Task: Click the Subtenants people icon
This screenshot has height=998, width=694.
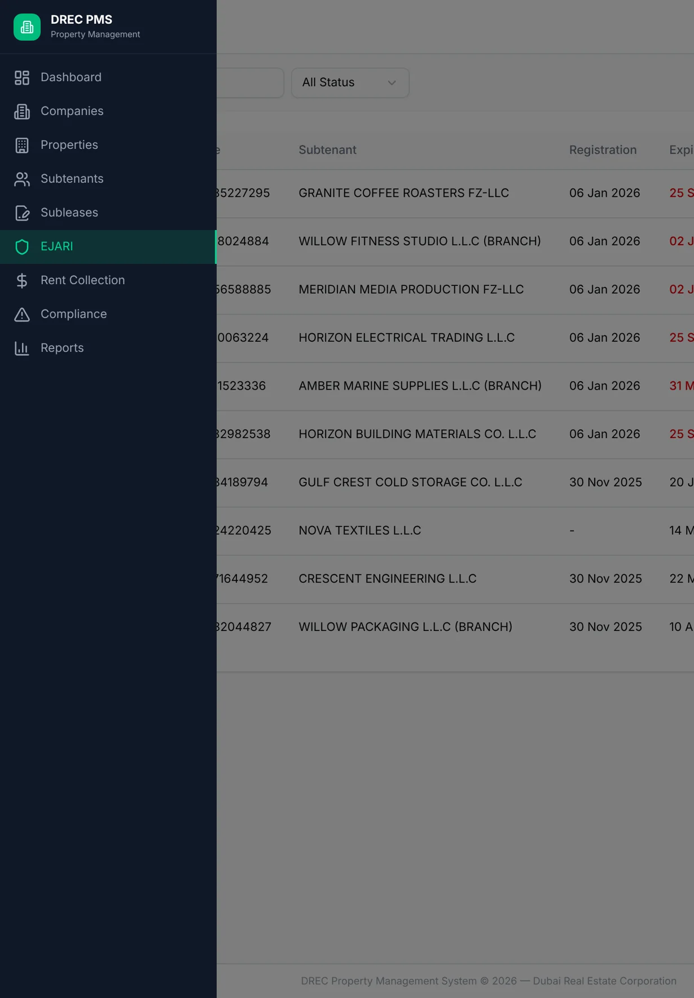Action: point(22,179)
